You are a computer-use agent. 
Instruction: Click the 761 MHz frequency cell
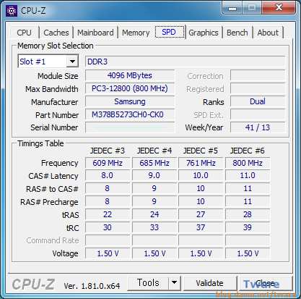pyautogui.click(x=201, y=163)
